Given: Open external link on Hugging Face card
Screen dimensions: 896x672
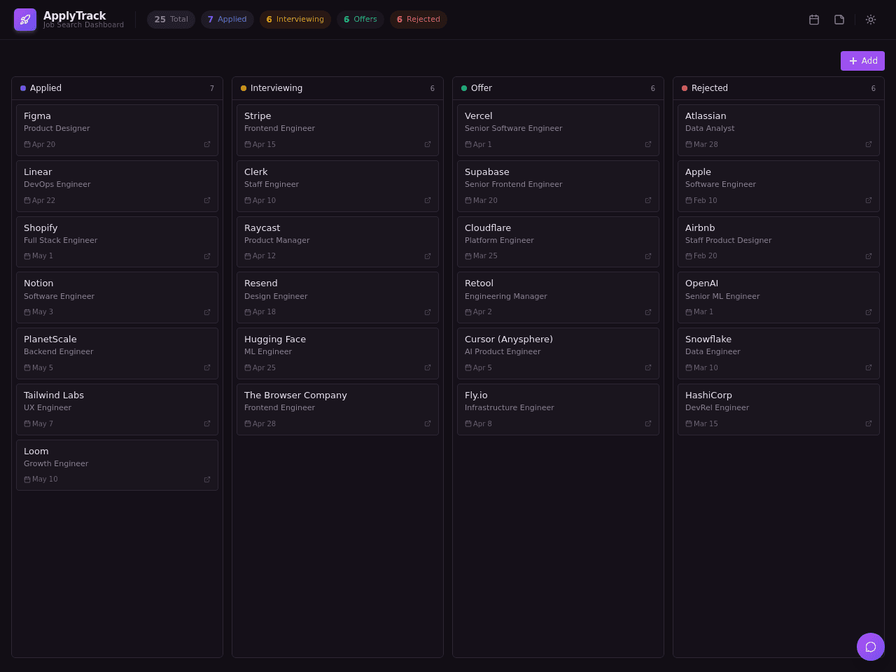Looking at the screenshot, I should click(x=428, y=367).
